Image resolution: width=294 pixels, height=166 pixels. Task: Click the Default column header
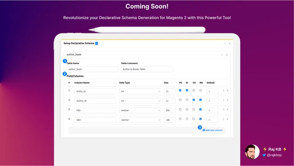(211, 83)
